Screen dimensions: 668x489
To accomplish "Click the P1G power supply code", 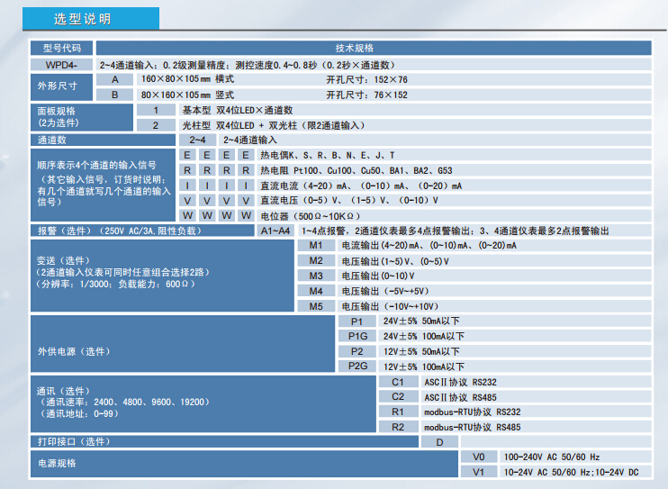I will (x=357, y=336).
